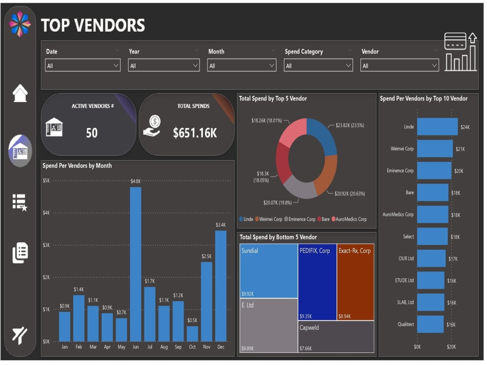Open the report pages icon in the sidebar
Screen dimensions: 487x365
click(19, 253)
